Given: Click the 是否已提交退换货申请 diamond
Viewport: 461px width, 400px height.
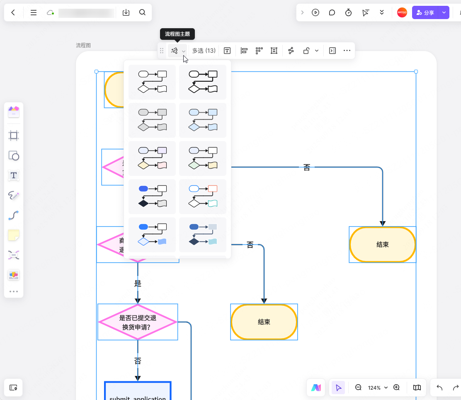Looking at the screenshot, I should (138, 322).
